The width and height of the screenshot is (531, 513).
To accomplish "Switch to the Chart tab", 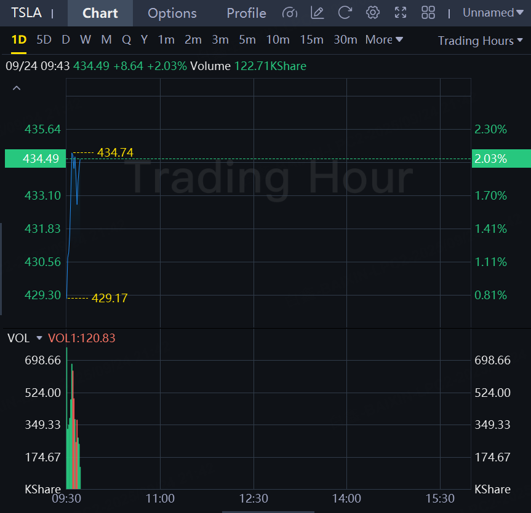I will (100, 13).
